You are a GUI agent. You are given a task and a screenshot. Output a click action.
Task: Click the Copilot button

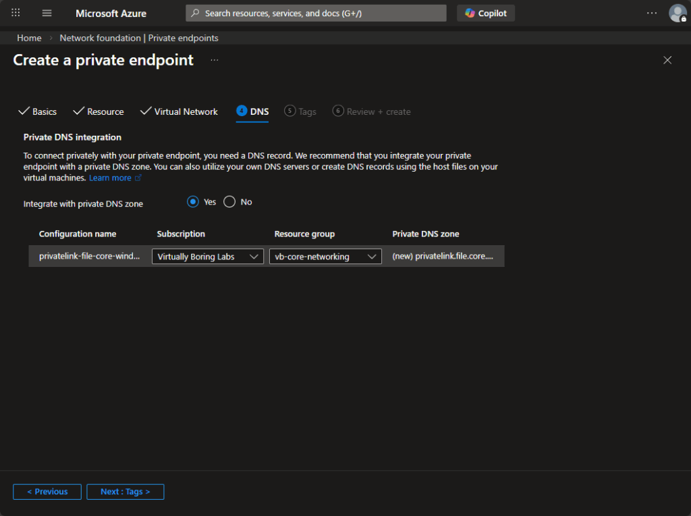click(486, 14)
